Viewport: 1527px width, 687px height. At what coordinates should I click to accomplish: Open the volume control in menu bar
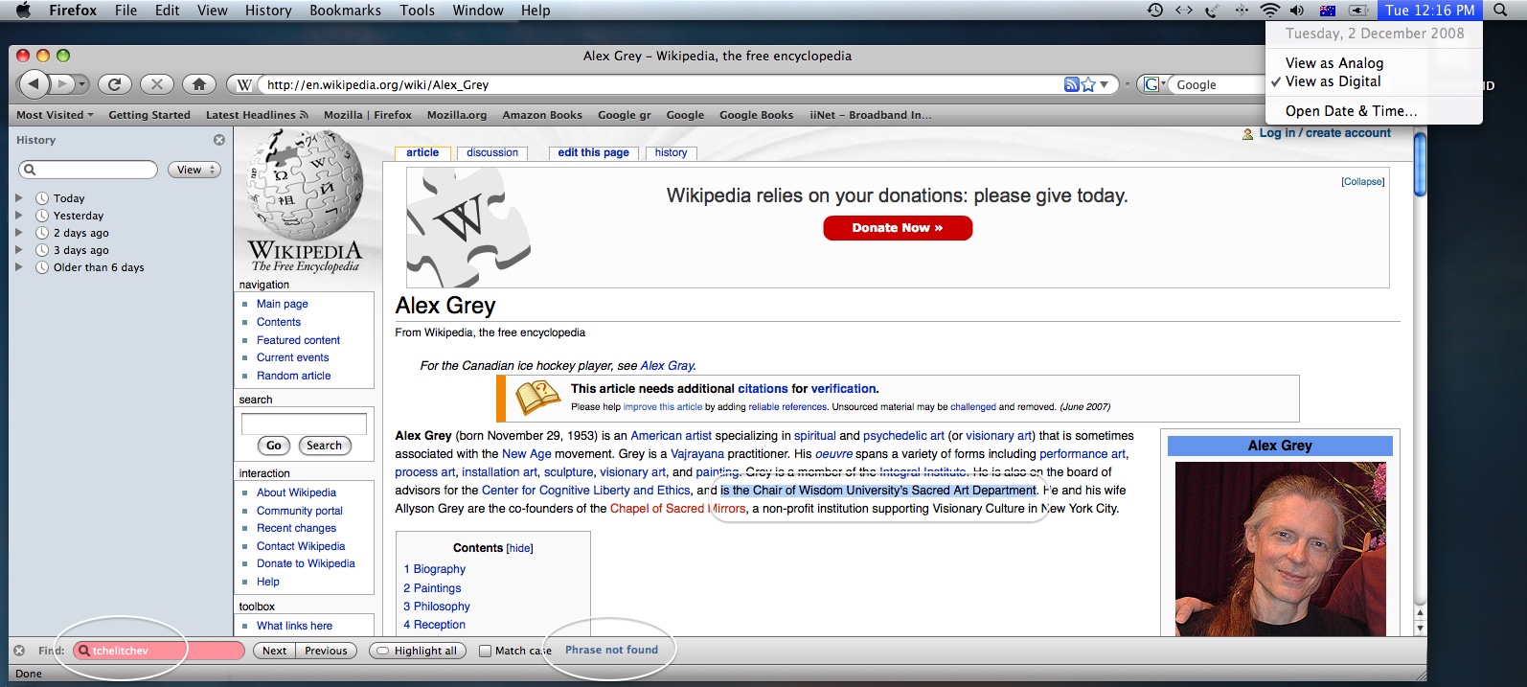point(1297,11)
